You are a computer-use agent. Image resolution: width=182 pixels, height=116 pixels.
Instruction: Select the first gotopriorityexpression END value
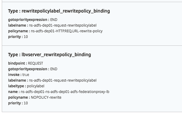click(54, 20)
